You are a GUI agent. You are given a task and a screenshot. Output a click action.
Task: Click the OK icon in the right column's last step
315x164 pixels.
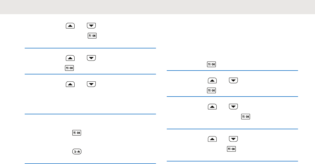tap(231, 149)
